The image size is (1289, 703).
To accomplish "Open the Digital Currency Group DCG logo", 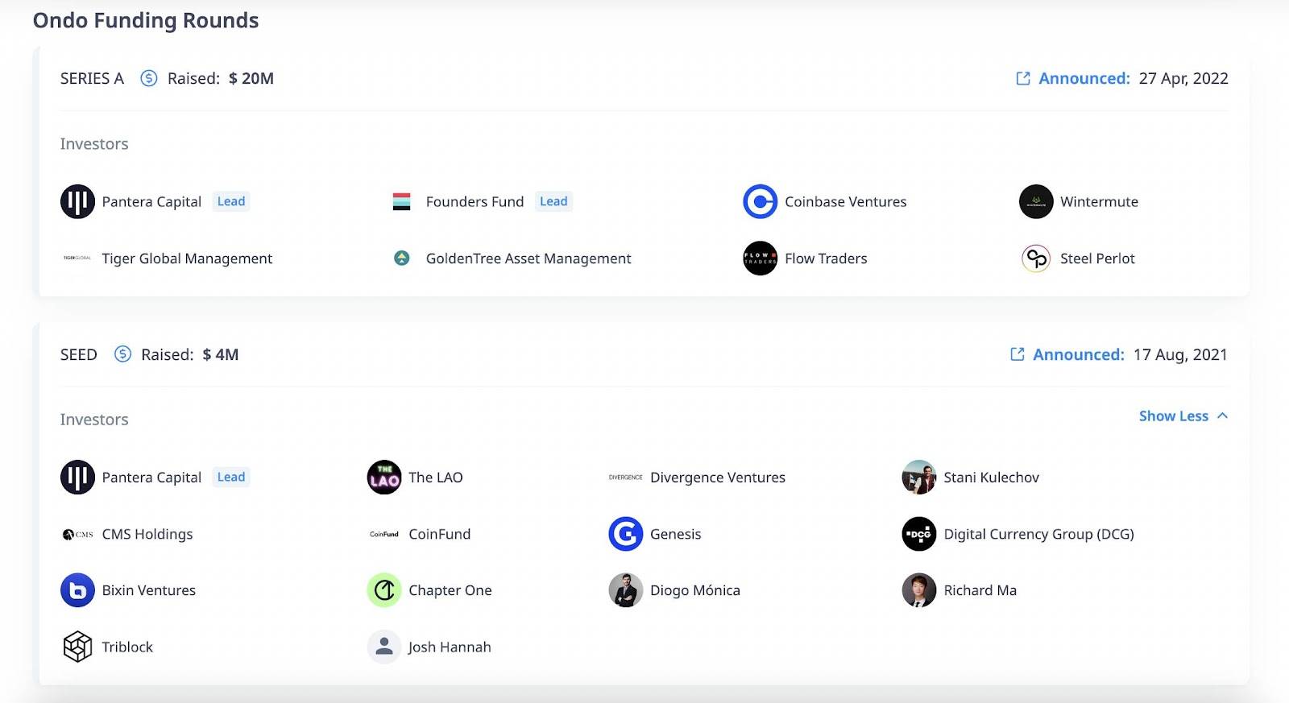I will point(919,534).
